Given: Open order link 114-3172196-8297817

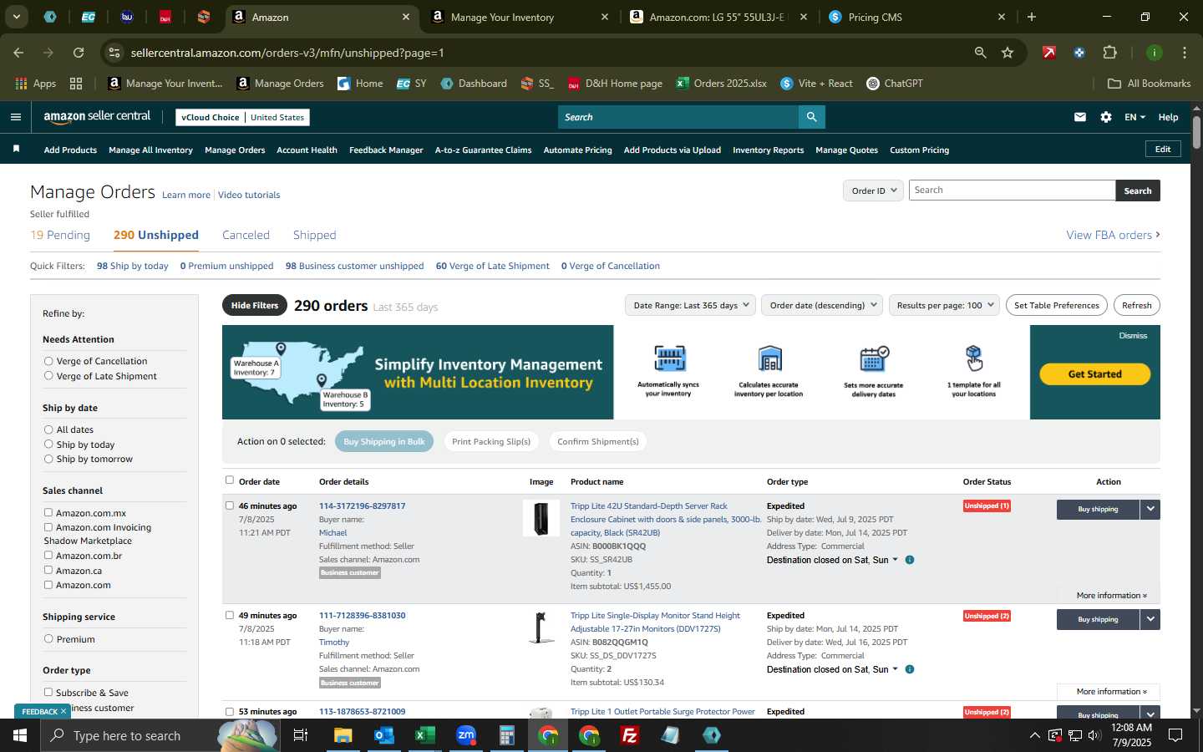Looking at the screenshot, I should pyautogui.click(x=362, y=506).
